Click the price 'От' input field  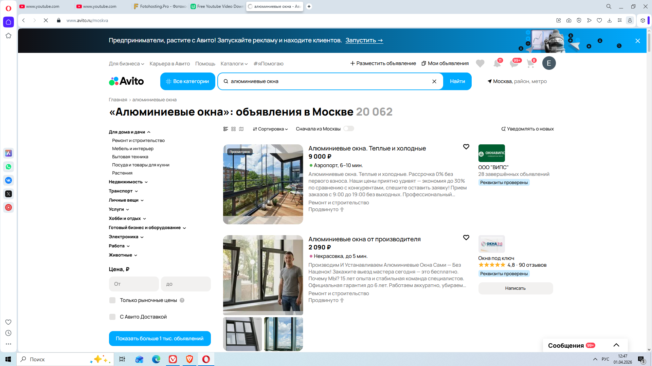134,284
